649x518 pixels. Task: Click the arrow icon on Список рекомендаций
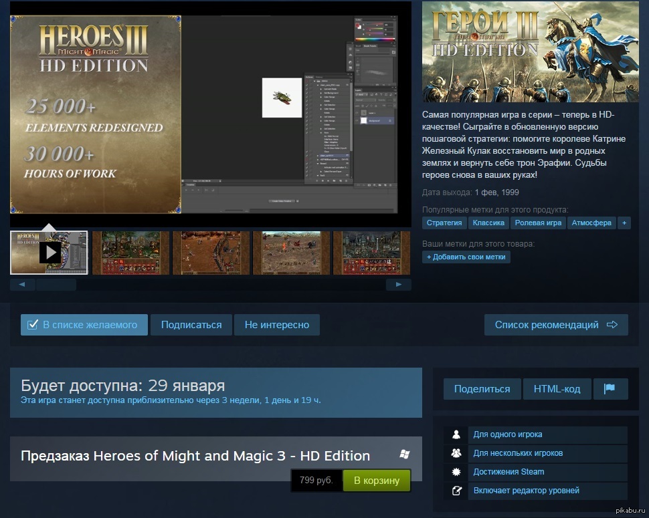point(612,325)
